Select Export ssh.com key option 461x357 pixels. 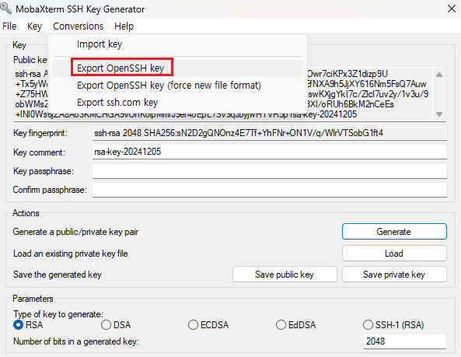(177, 103)
